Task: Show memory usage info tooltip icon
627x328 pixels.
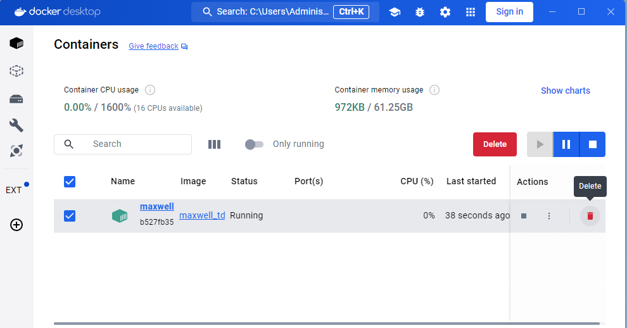Action: point(434,90)
